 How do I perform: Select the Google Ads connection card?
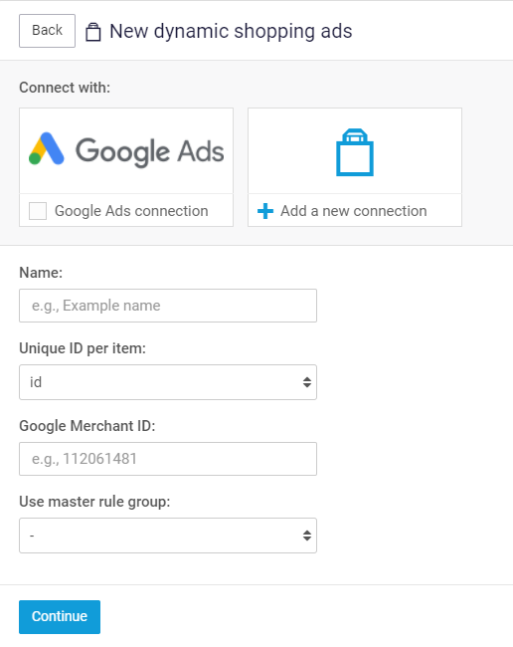(126, 167)
